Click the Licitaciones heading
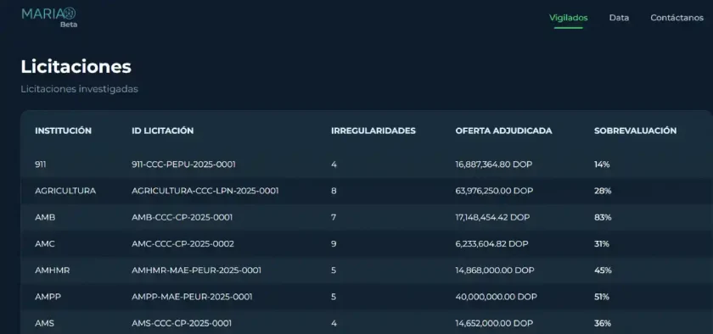 [76, 67]
